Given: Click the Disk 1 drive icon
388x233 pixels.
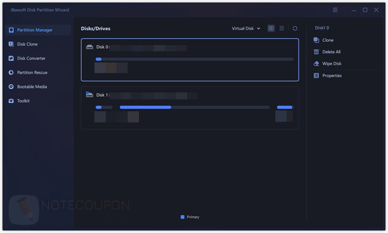Looking at the screenshot, I should (x=89, y=95).
